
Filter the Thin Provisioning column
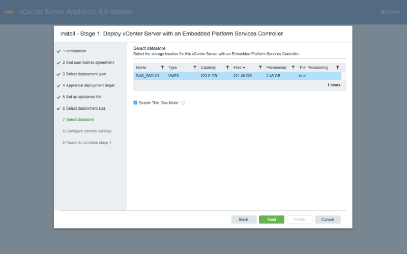point(337,68)
